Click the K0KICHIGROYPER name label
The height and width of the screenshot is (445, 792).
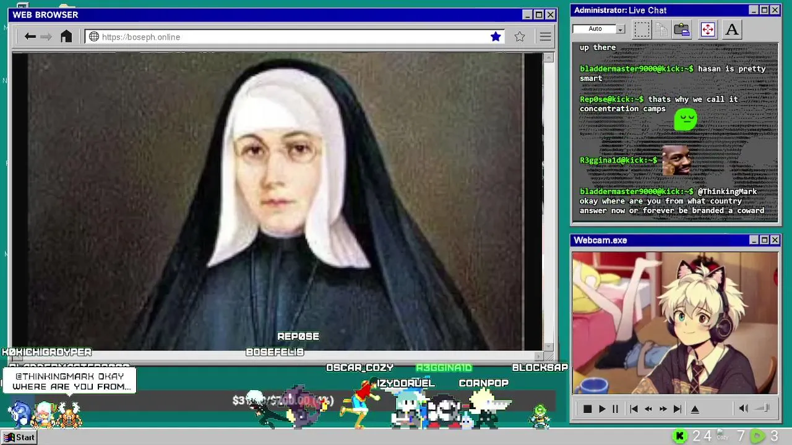click(47, 352)
